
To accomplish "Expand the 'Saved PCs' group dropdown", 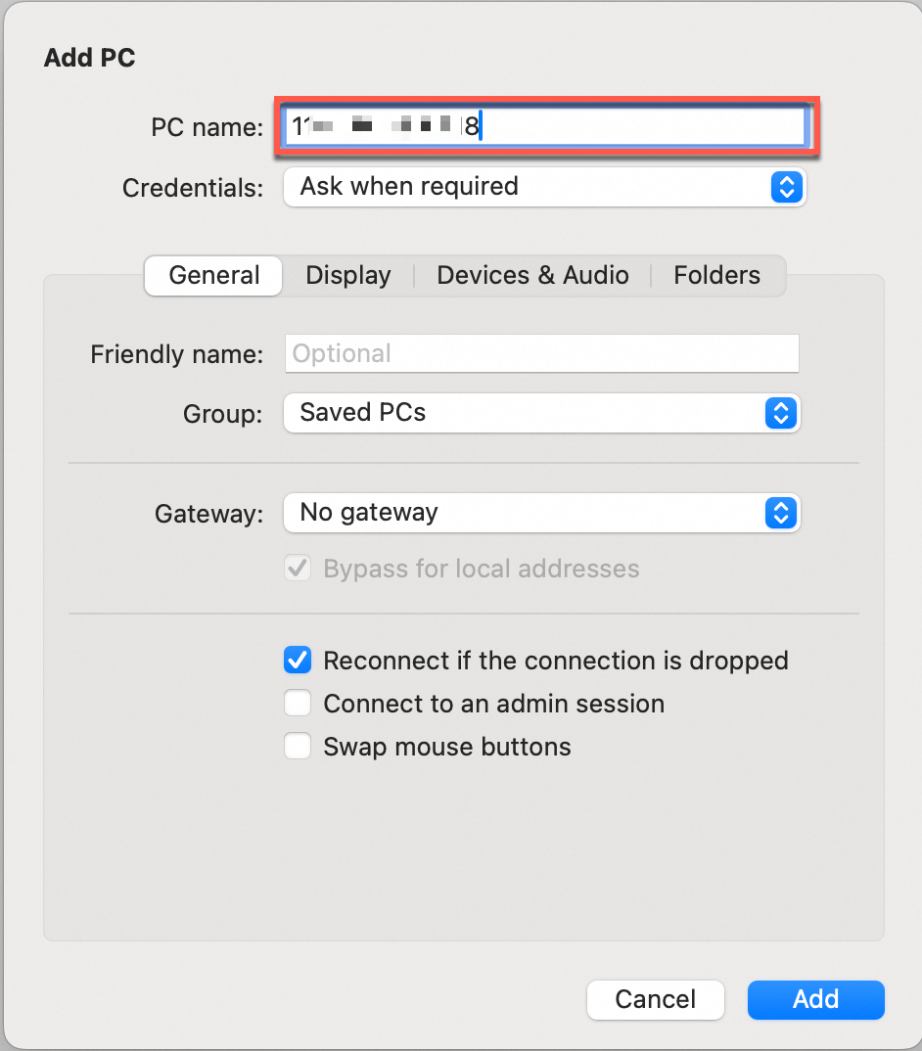I will pos(529,413).
